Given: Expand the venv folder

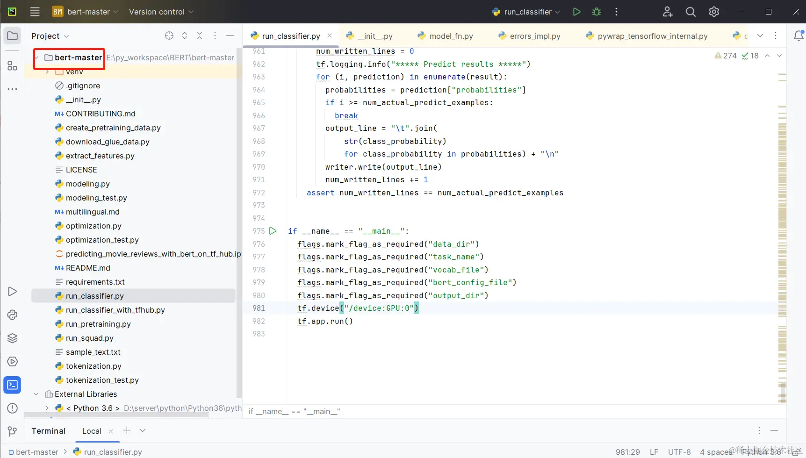Looking at the screenshot, I should pos(47,72).
